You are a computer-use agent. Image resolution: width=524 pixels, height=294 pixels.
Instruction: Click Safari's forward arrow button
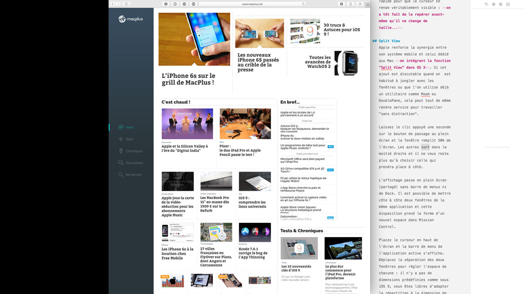118,4
